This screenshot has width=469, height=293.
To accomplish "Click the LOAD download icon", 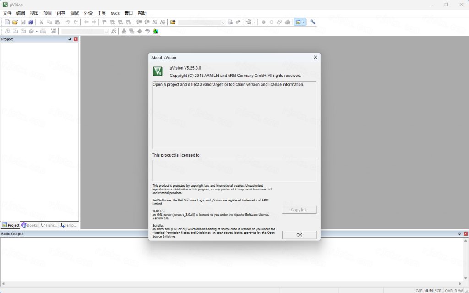I will click(54, 31).
